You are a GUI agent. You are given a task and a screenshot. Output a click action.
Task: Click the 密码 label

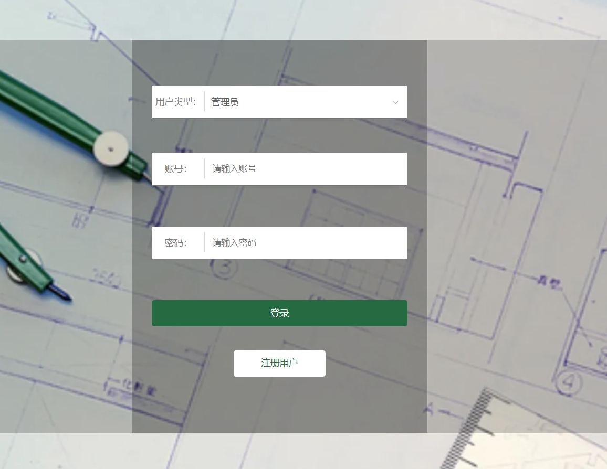(x=175, y=243)
